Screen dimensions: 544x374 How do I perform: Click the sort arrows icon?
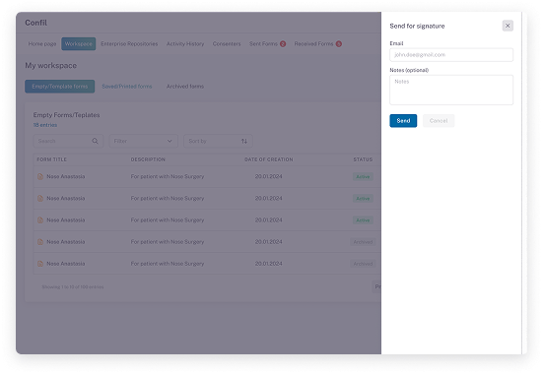pyautogui.click(x=244, y=141)
